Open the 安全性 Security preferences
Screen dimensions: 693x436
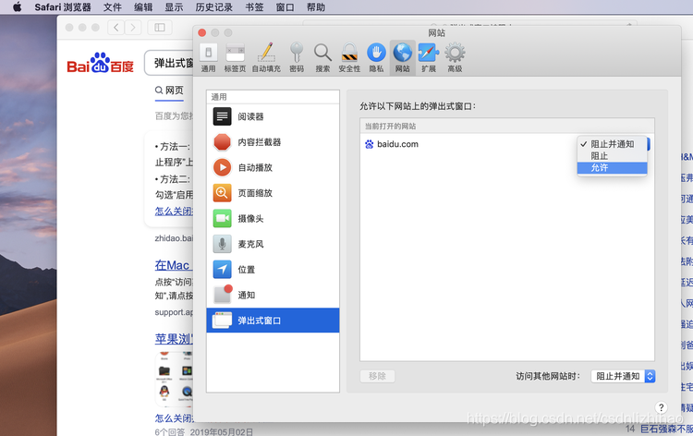349,58
